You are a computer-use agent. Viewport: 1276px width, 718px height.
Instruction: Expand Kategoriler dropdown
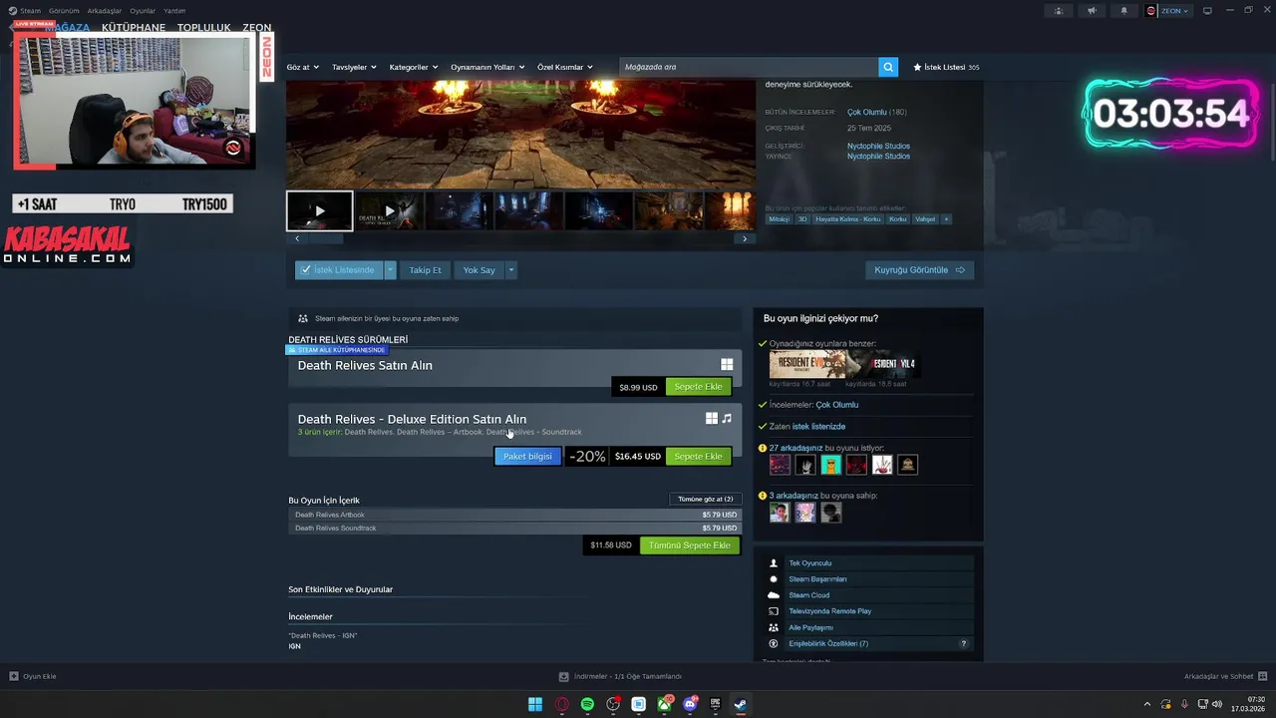(414, 67)
